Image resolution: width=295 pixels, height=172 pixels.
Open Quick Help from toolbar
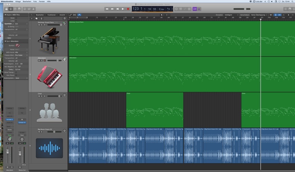[x=15, y=9]
